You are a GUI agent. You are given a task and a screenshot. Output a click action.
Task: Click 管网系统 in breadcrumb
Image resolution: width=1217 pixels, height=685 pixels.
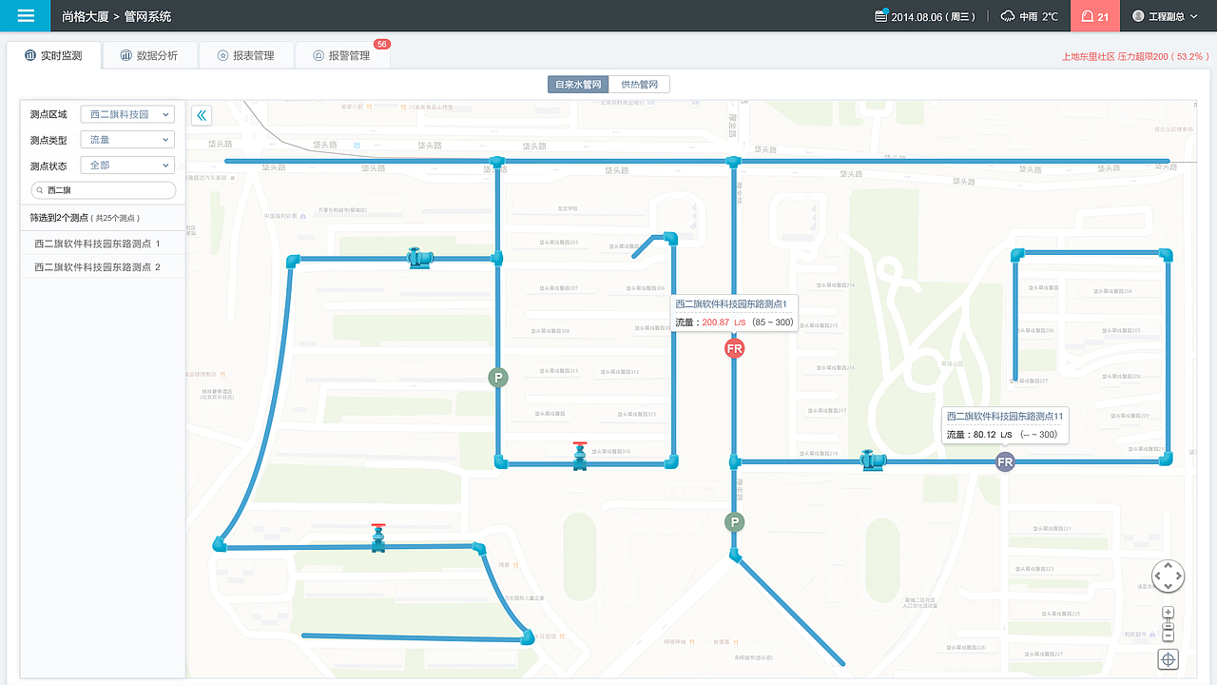pos(148,16)
